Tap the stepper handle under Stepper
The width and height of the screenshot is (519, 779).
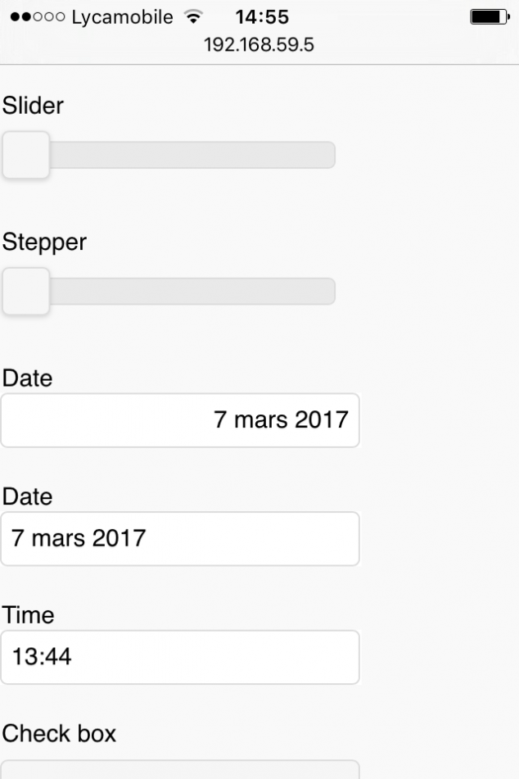25,291
